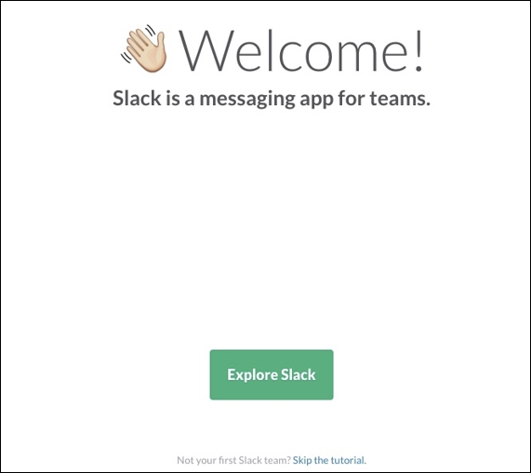531x473 pixels.
Task: Skip the Slack onboarding tutorial
Action: (x=329, y=460)
